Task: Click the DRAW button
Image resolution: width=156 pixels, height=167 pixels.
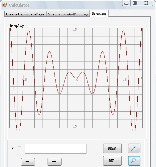Action: point(112,148)
